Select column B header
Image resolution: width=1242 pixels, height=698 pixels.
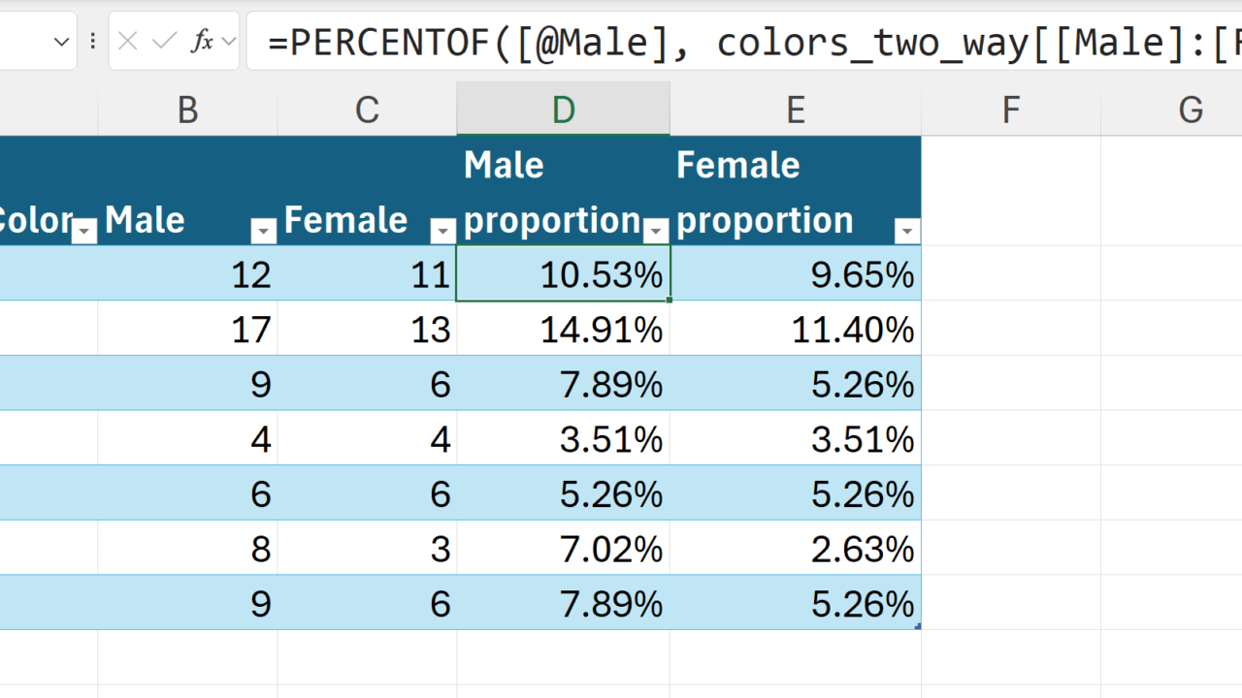(x=187, y=111)
